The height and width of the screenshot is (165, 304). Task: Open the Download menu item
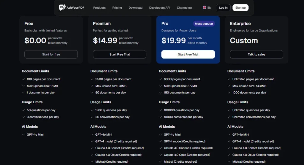point(135,8)
